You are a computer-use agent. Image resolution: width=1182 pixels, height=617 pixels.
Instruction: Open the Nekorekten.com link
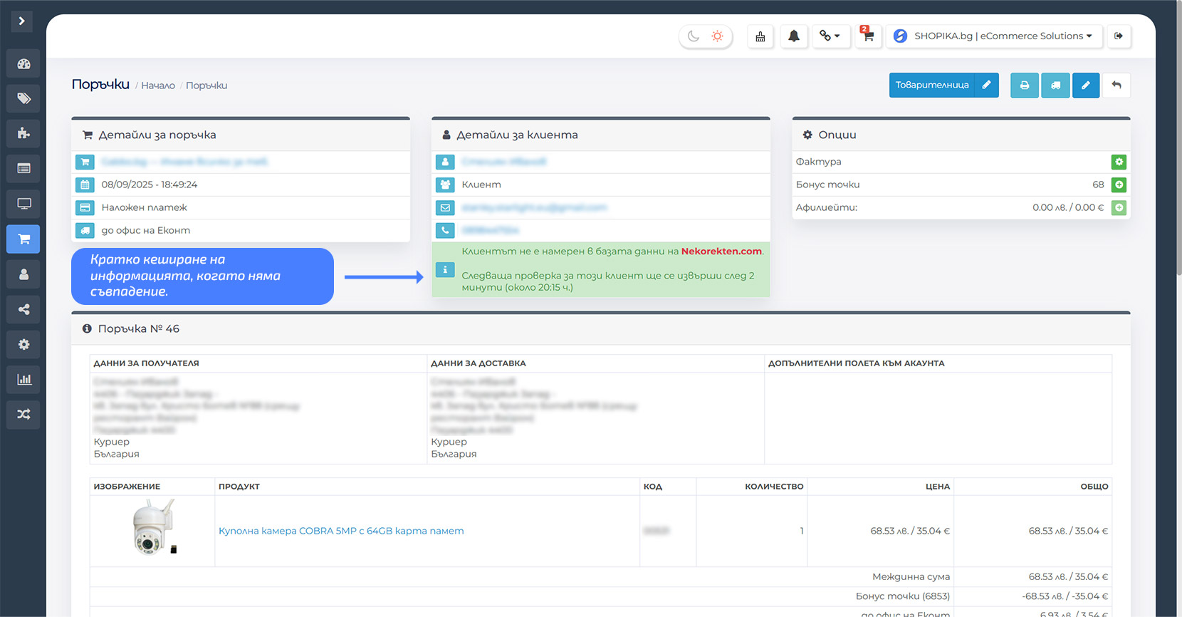coord(721,252)
